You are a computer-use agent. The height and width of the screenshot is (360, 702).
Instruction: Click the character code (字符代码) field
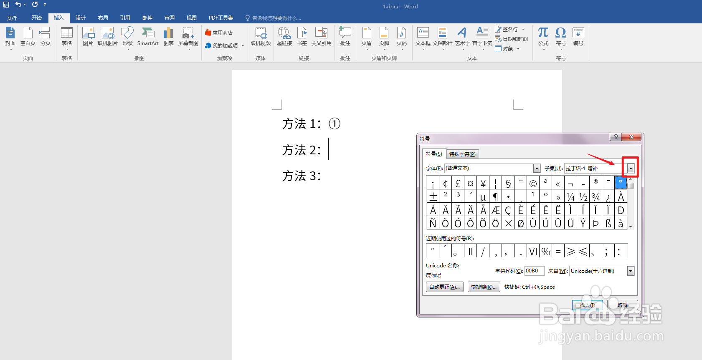point(534,271)
